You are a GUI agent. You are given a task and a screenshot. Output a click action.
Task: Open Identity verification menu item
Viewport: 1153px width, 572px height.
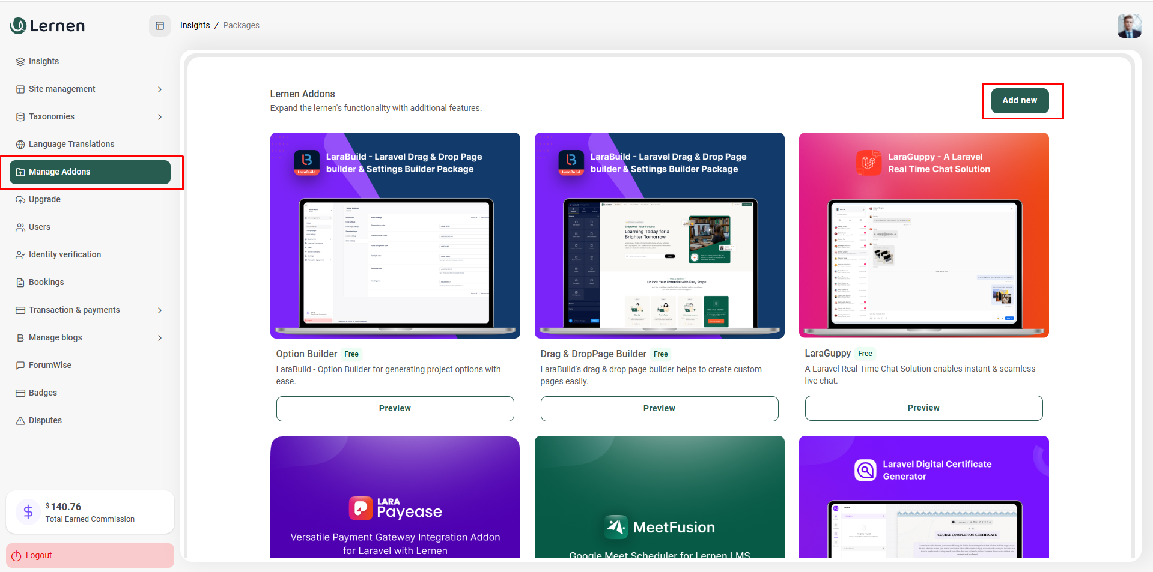pyautogui.click(x=65, y=254)
